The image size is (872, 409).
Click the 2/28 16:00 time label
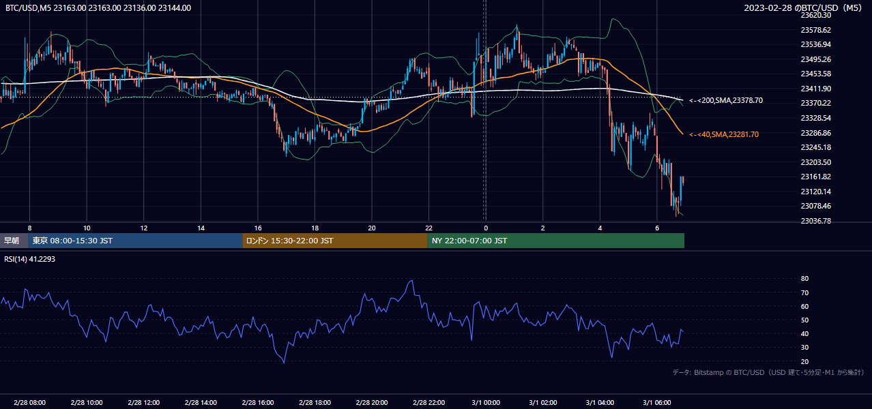[257, 403]
